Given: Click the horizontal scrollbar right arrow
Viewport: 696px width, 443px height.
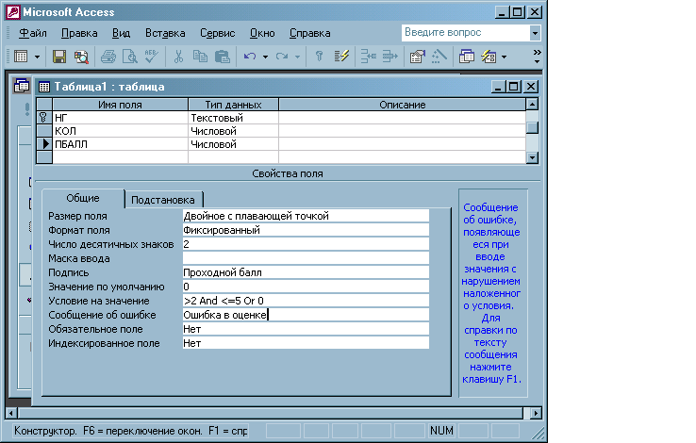Looking at the screenshot, I should coord(537,413).
